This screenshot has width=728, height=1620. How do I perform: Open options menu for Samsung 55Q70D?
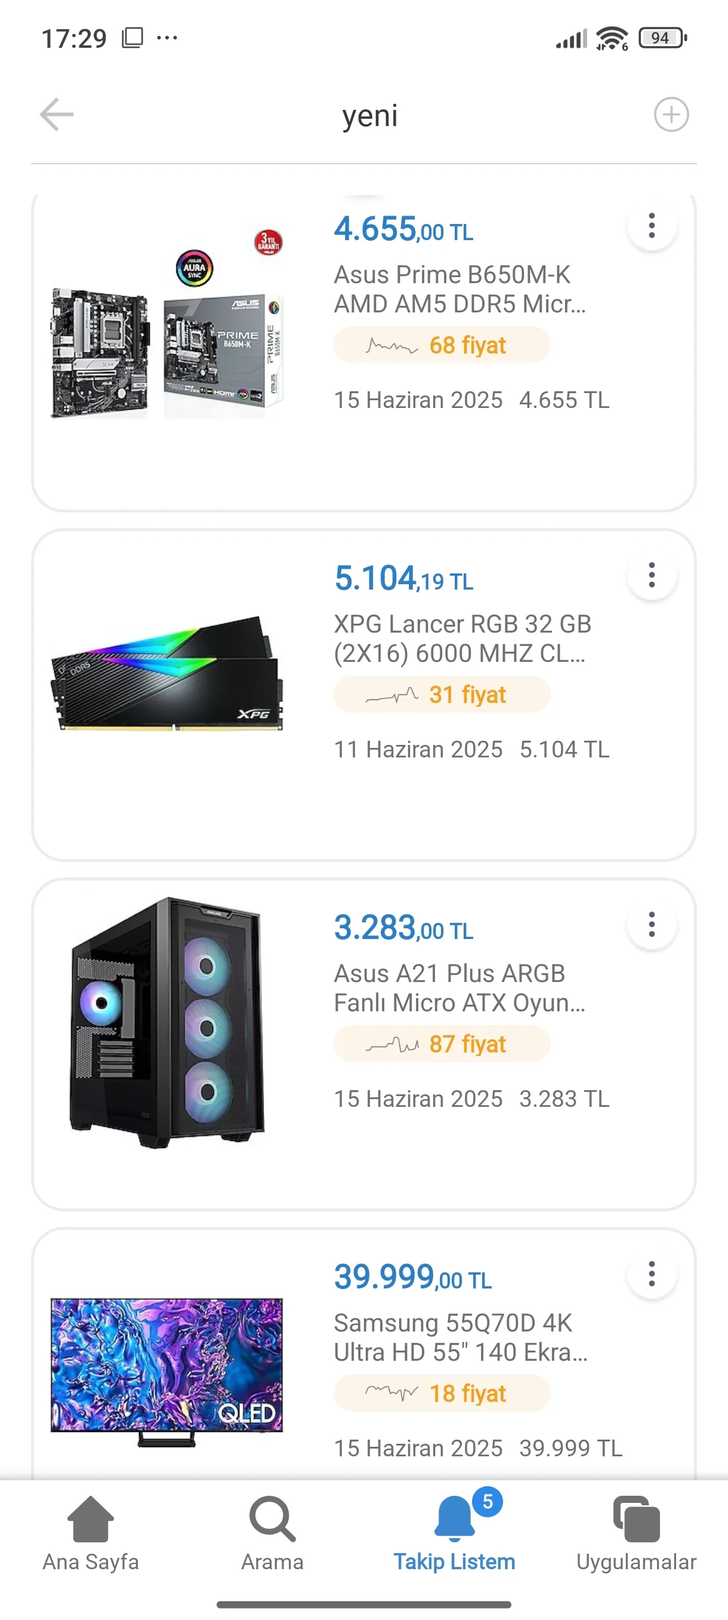(x=652, y=1274)
